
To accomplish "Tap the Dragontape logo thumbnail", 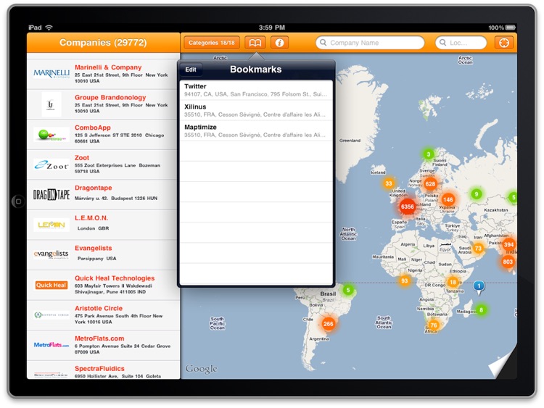I will 51,195.
